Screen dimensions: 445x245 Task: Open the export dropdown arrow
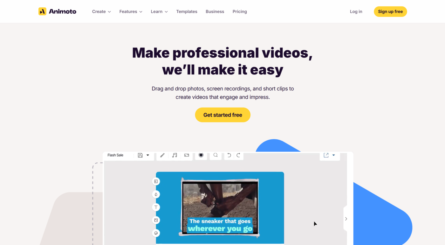(x=333, y=155)
